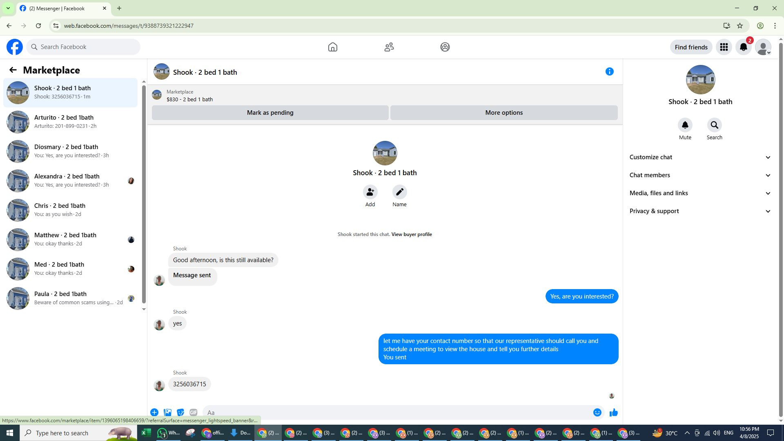The height and width of the screenshot is (441, 784).
Task: Attach a photo using the image icon
Action: point(167,412)
